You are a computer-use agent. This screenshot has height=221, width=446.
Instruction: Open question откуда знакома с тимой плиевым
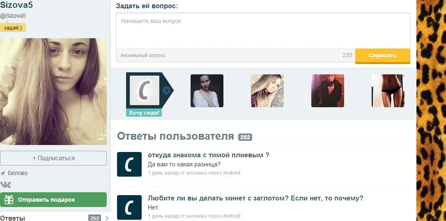tap(209, 155)
